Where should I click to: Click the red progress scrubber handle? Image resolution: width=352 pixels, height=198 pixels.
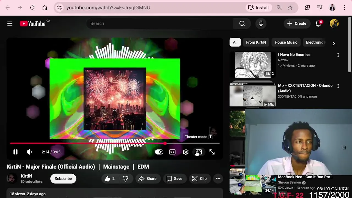[165, 143]
